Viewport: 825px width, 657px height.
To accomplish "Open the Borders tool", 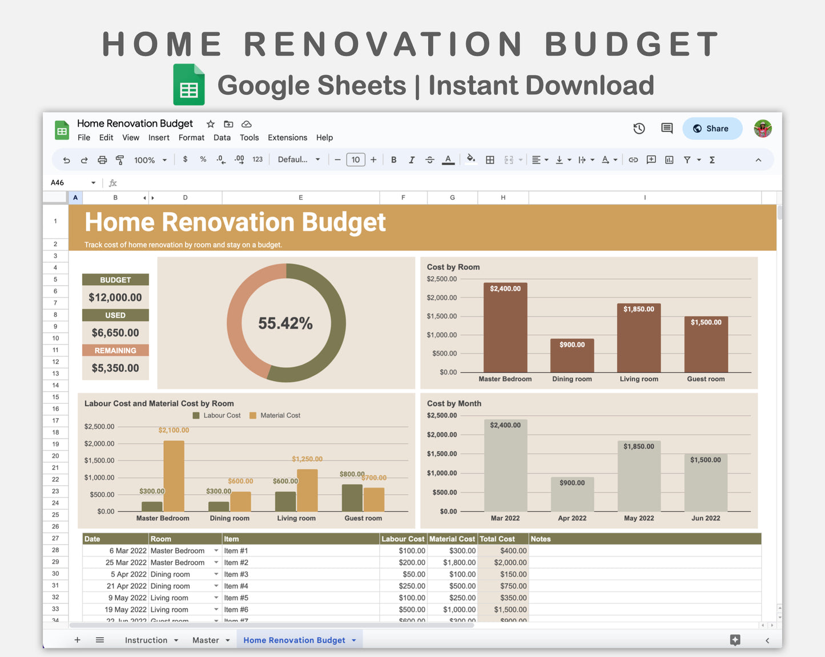I will pyautogui.click(x=490, y=160).
